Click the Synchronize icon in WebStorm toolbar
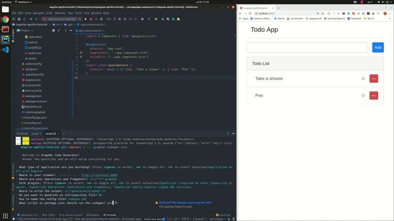 (x=25, y=19)
